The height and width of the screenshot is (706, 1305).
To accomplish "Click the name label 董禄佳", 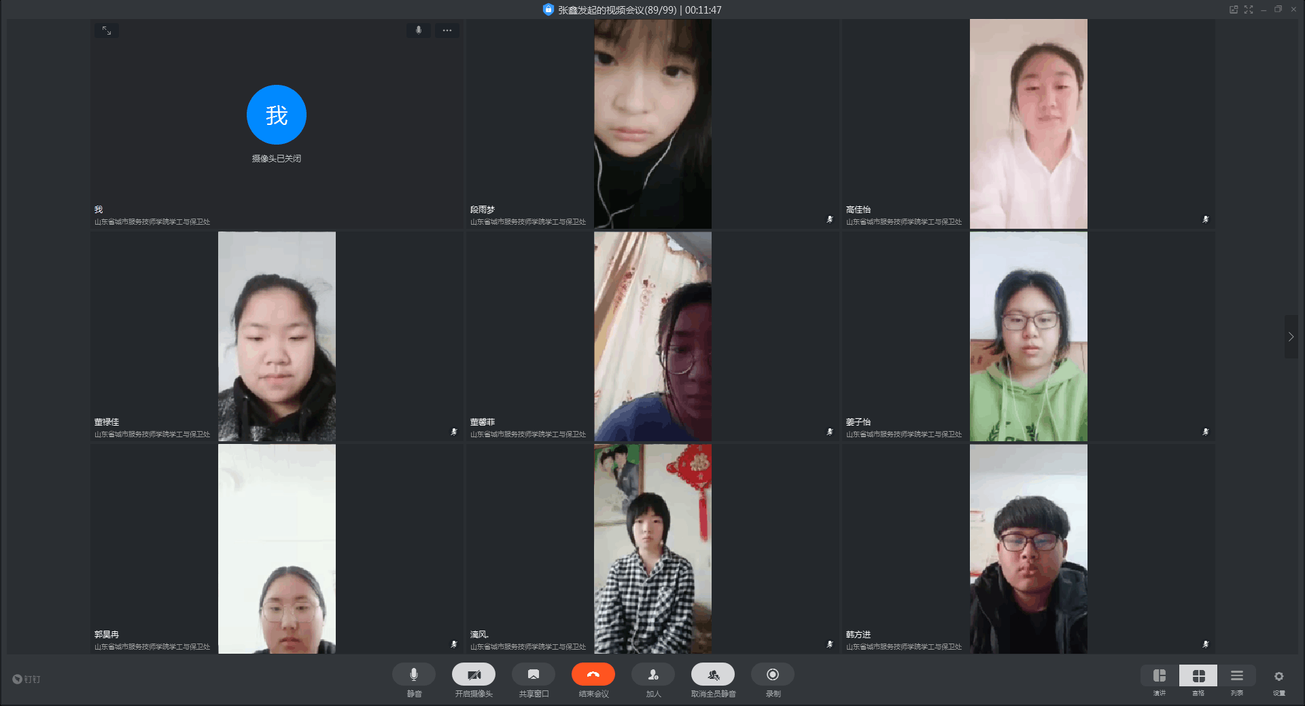I will (107, 422).
